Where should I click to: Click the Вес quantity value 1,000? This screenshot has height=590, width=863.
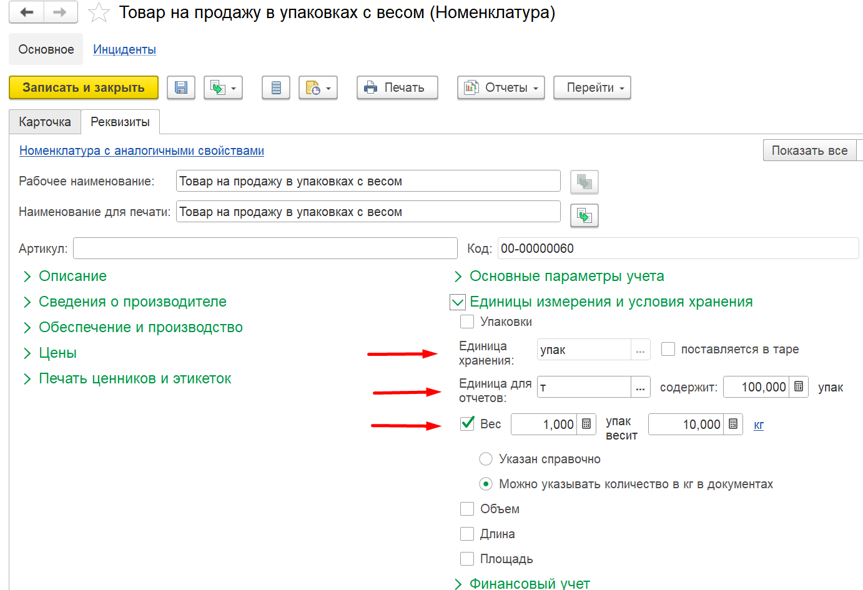click(x=545, y=425)
